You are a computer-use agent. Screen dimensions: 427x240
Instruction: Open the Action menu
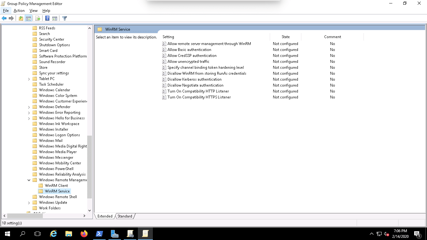(19, 11)
